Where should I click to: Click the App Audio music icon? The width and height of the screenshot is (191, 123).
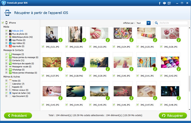pos(11,46)
